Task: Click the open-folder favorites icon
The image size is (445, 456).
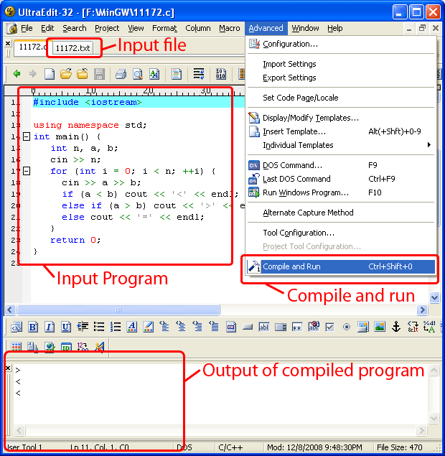Action: tap(83, 74)
